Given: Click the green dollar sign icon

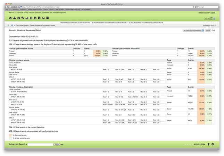Looking at the screenshot, I should click(8, 25).
